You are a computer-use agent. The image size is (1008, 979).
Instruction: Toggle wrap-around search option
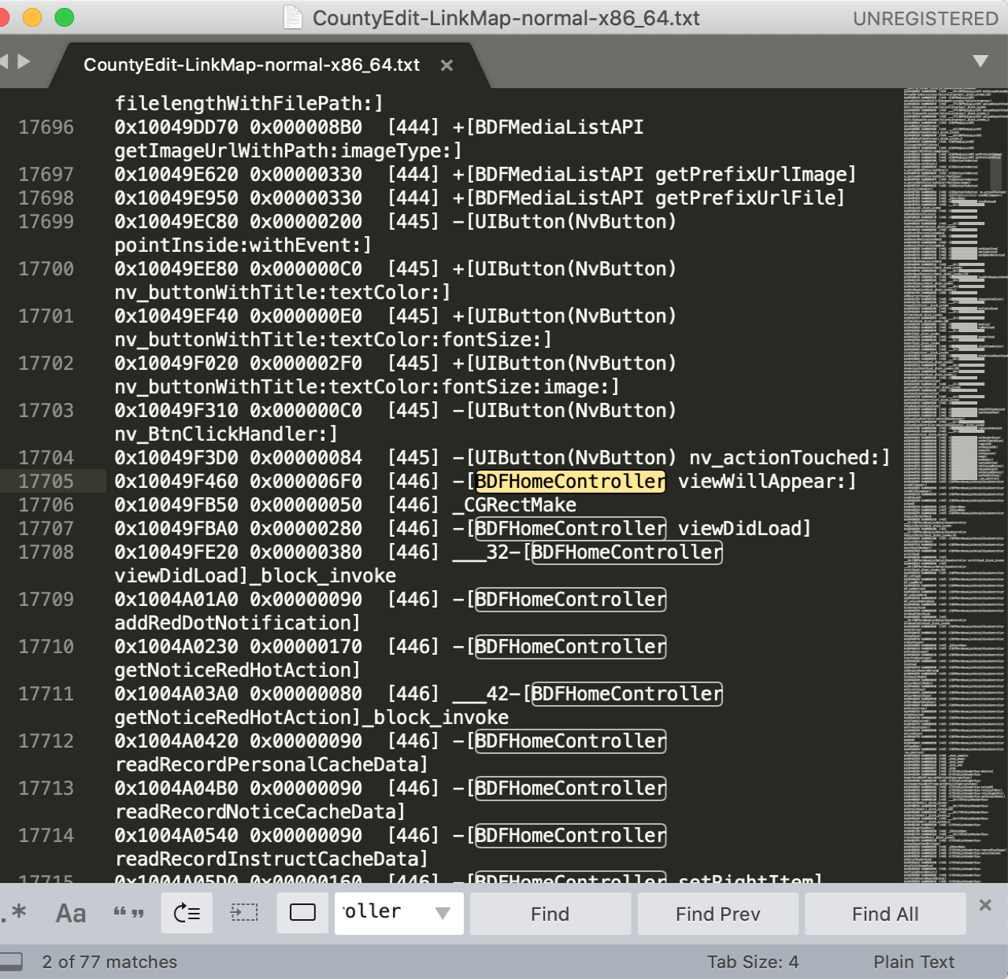click(x=187, y=913)
